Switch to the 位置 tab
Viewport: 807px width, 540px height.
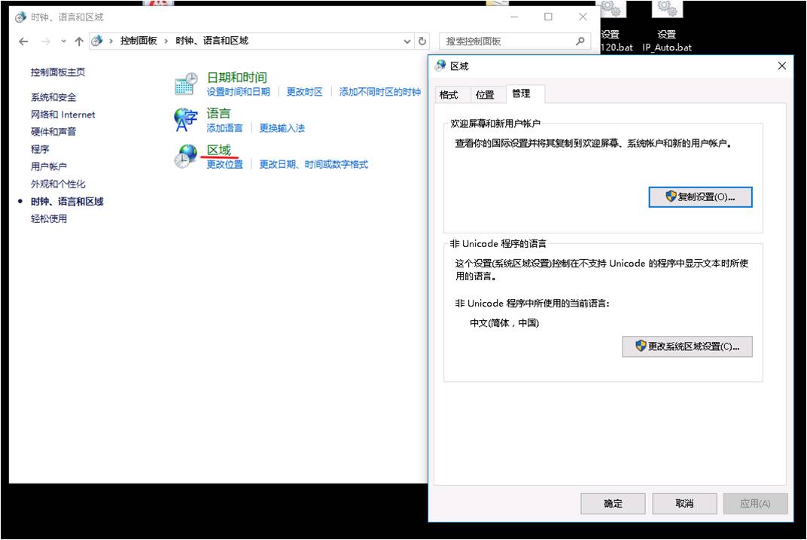[486, 95]
